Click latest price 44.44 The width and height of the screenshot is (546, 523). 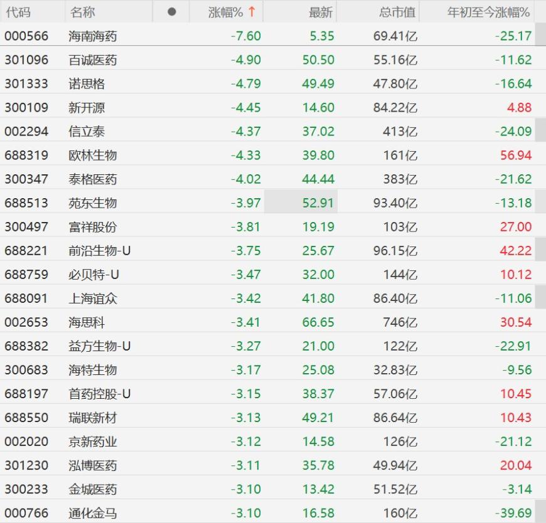click(318, 179)
